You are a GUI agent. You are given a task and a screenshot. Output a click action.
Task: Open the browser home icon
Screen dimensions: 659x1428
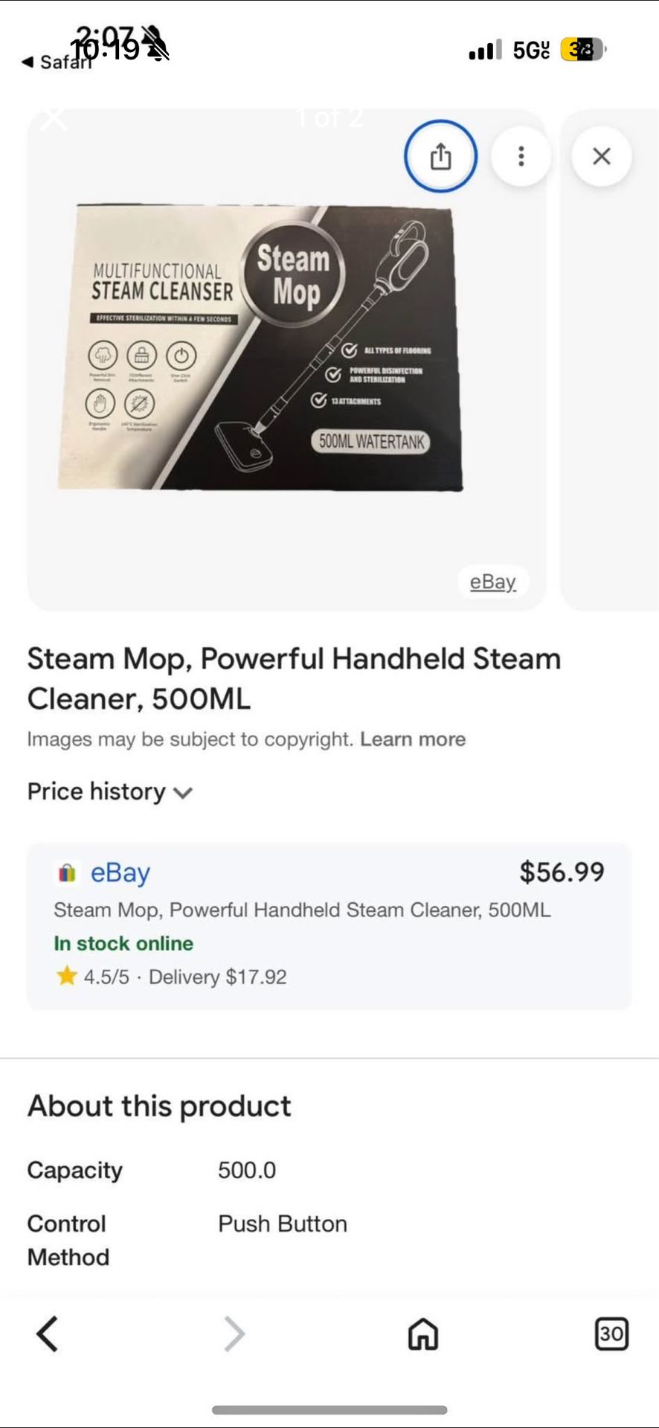tap(422, 1334)
